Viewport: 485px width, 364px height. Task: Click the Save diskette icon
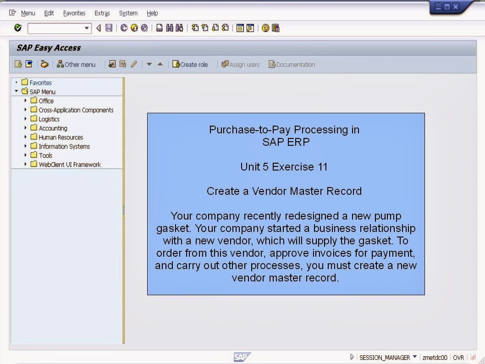pyautogui.click(x=109, y=28)
